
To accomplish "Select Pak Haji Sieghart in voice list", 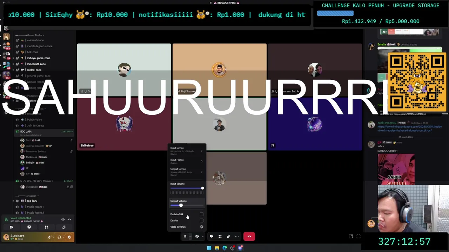I will point(47,146).
